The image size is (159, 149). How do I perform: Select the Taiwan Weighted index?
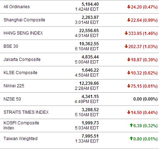pos(20,139)
